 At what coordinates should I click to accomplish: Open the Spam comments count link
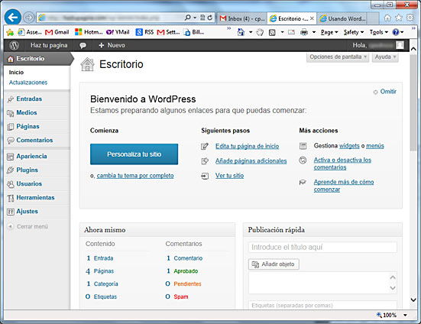coord(181,297)
